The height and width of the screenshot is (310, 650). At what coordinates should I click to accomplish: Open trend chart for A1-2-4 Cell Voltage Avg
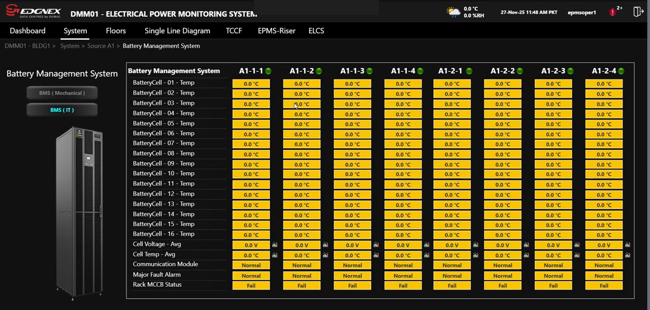point(628,245)
